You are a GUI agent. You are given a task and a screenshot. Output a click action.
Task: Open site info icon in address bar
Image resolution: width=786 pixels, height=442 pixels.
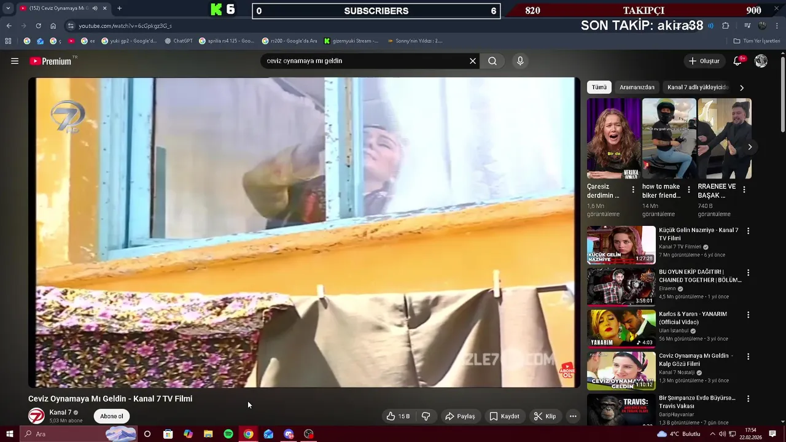[71, 26]
